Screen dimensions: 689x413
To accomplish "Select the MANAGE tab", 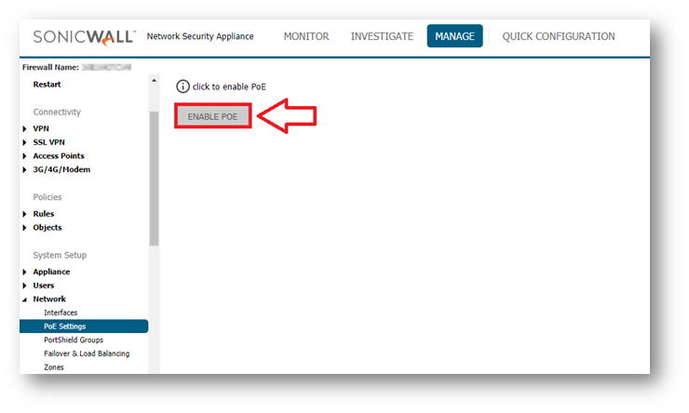I will (454, 36).
